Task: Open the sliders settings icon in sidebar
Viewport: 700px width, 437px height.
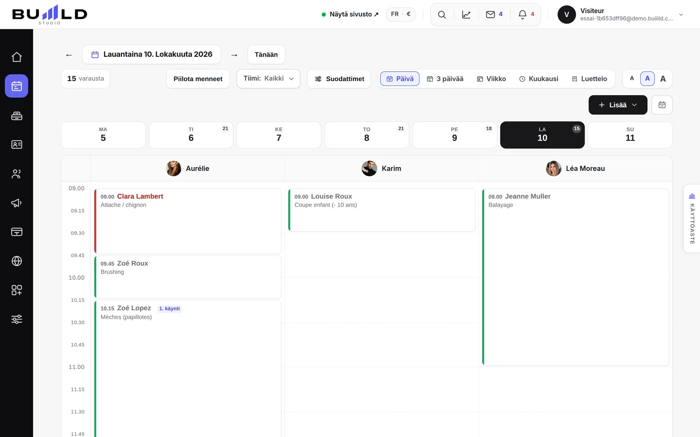Action: 17,319
